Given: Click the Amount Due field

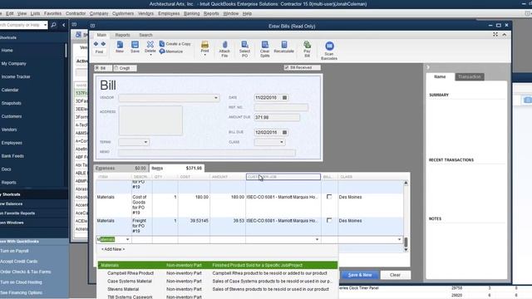Looking at the screenshot, I should coord(277,117).
